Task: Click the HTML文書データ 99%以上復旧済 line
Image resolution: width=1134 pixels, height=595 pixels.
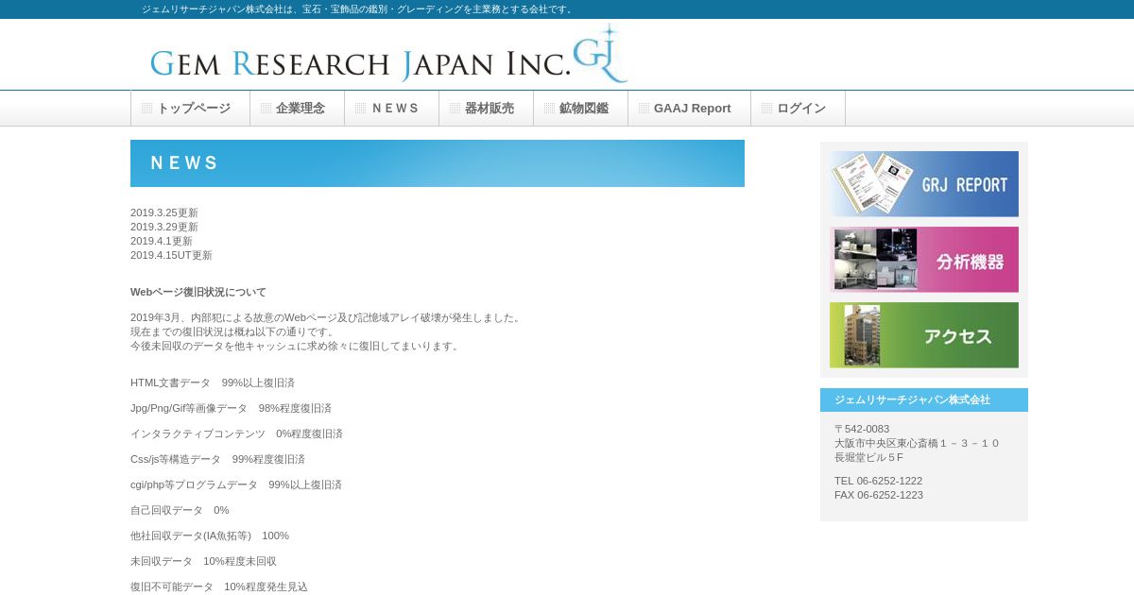Action: 213,383
